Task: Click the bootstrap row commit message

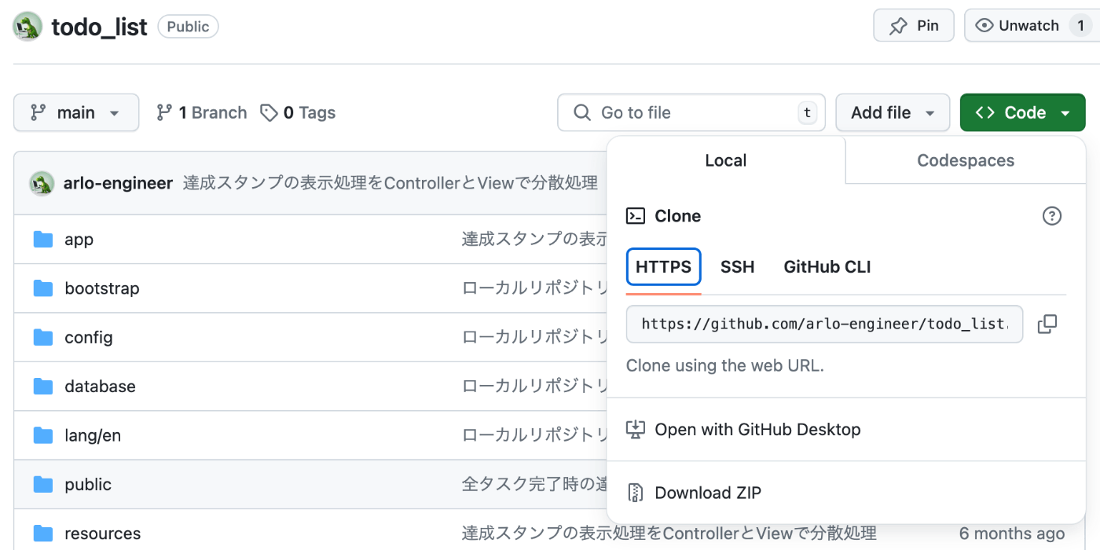Action: pyautogui.click(x=536, y=288)
